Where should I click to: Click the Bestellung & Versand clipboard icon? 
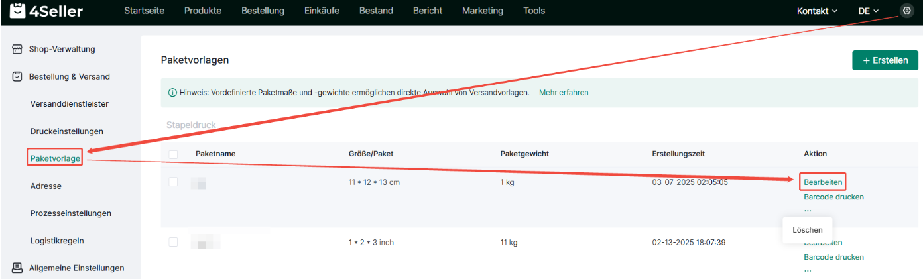point(18,76)
